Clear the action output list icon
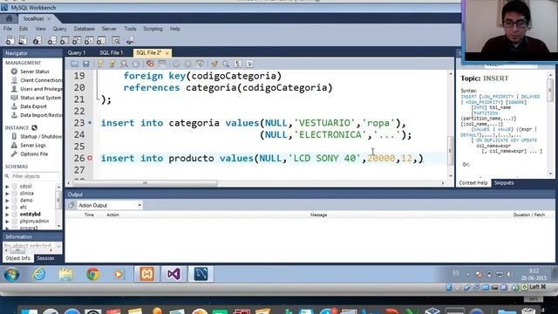 click(x=71, y=206)
